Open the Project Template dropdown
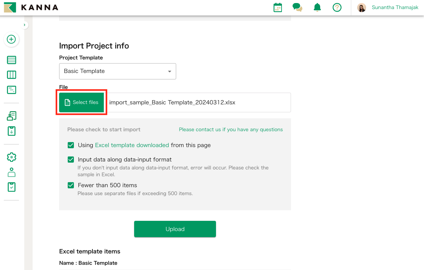The image size is (424, 270). point(117,71)
